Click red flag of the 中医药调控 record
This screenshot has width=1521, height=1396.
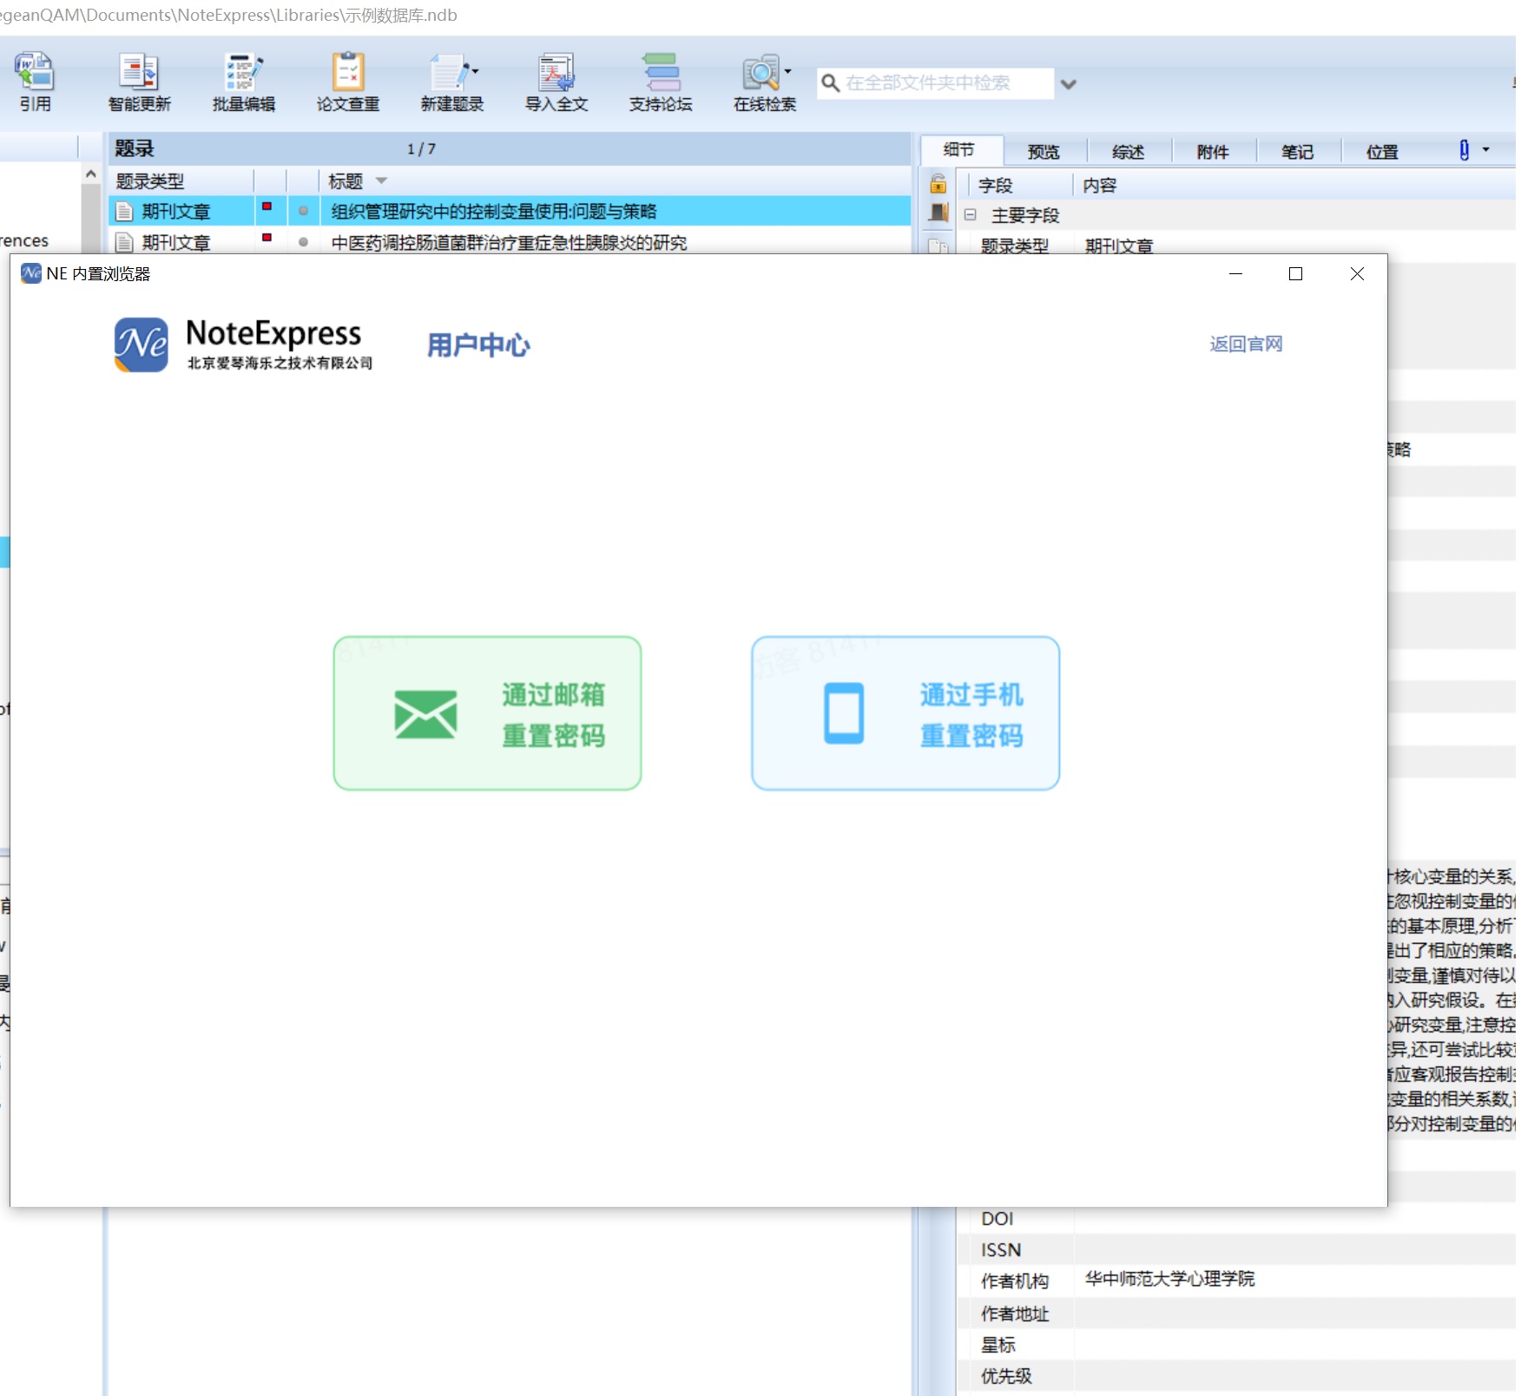[267, 238]
